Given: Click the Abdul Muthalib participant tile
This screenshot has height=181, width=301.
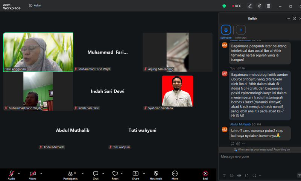Looking at the screenshot, I should 73,130.
